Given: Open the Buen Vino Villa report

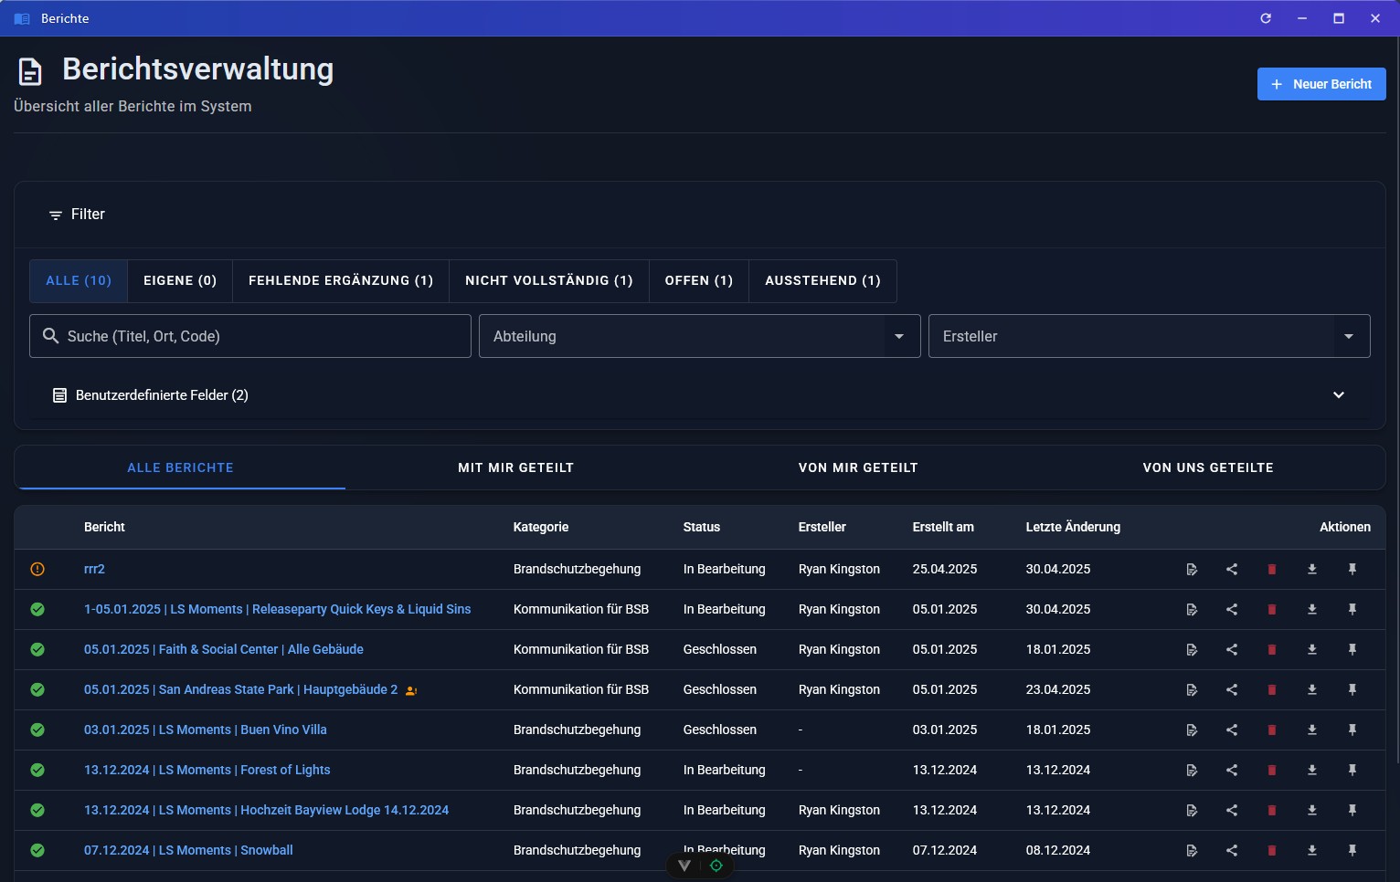Looking at the screenshot, I should point(206,730).
